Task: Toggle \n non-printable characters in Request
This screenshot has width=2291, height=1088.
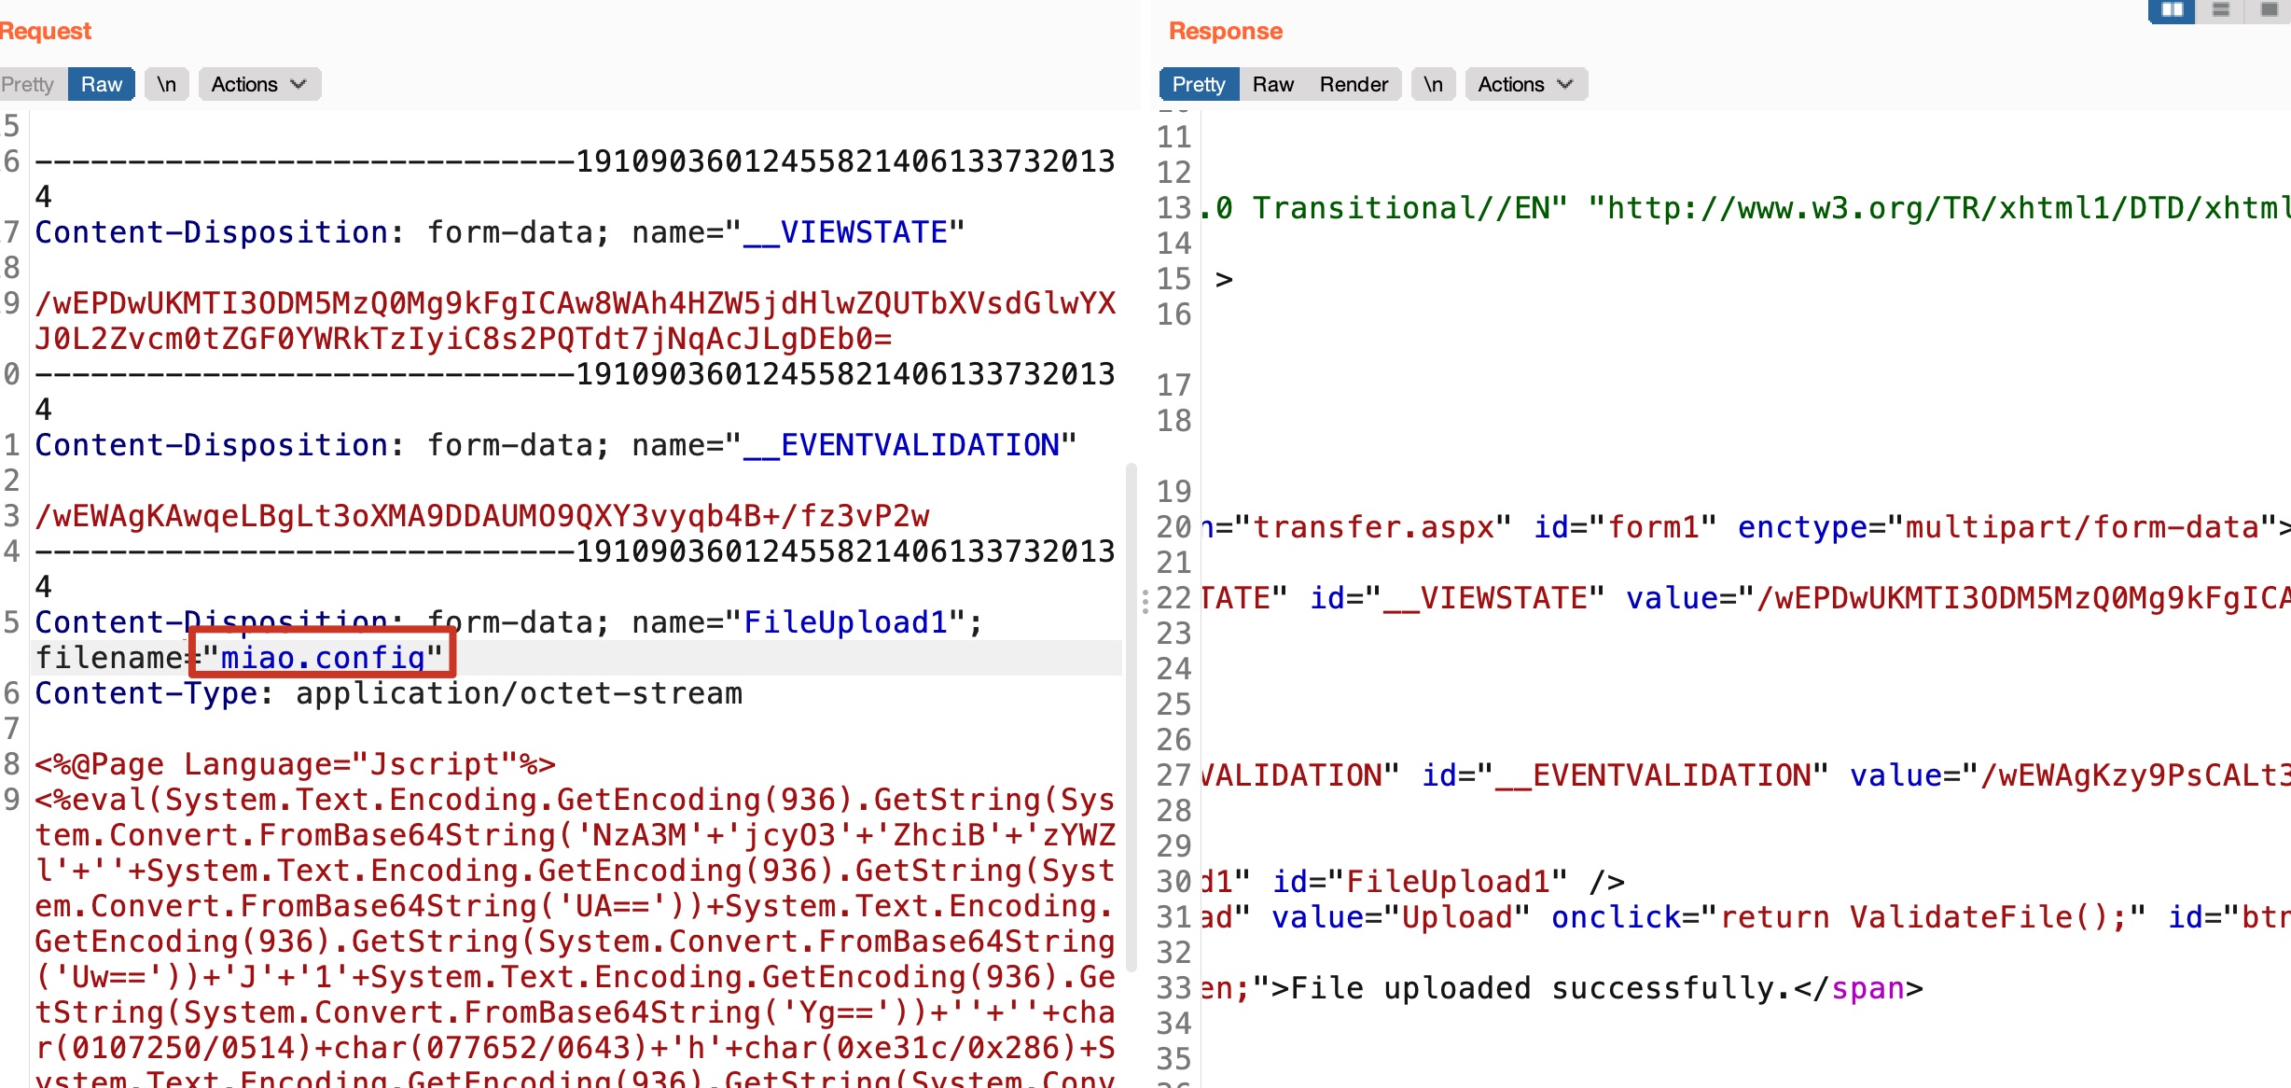Action: (167, 84)
